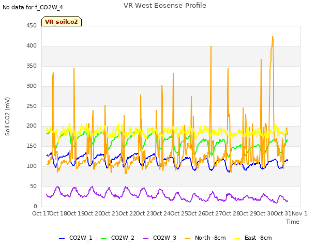The height and width of the screenshot is (248, 331).
Task: Click the Nov 1 x-axis label
Action: (299, 213)
